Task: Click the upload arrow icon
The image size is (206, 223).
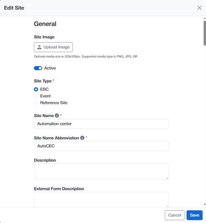Action: [x=39, y=47]
